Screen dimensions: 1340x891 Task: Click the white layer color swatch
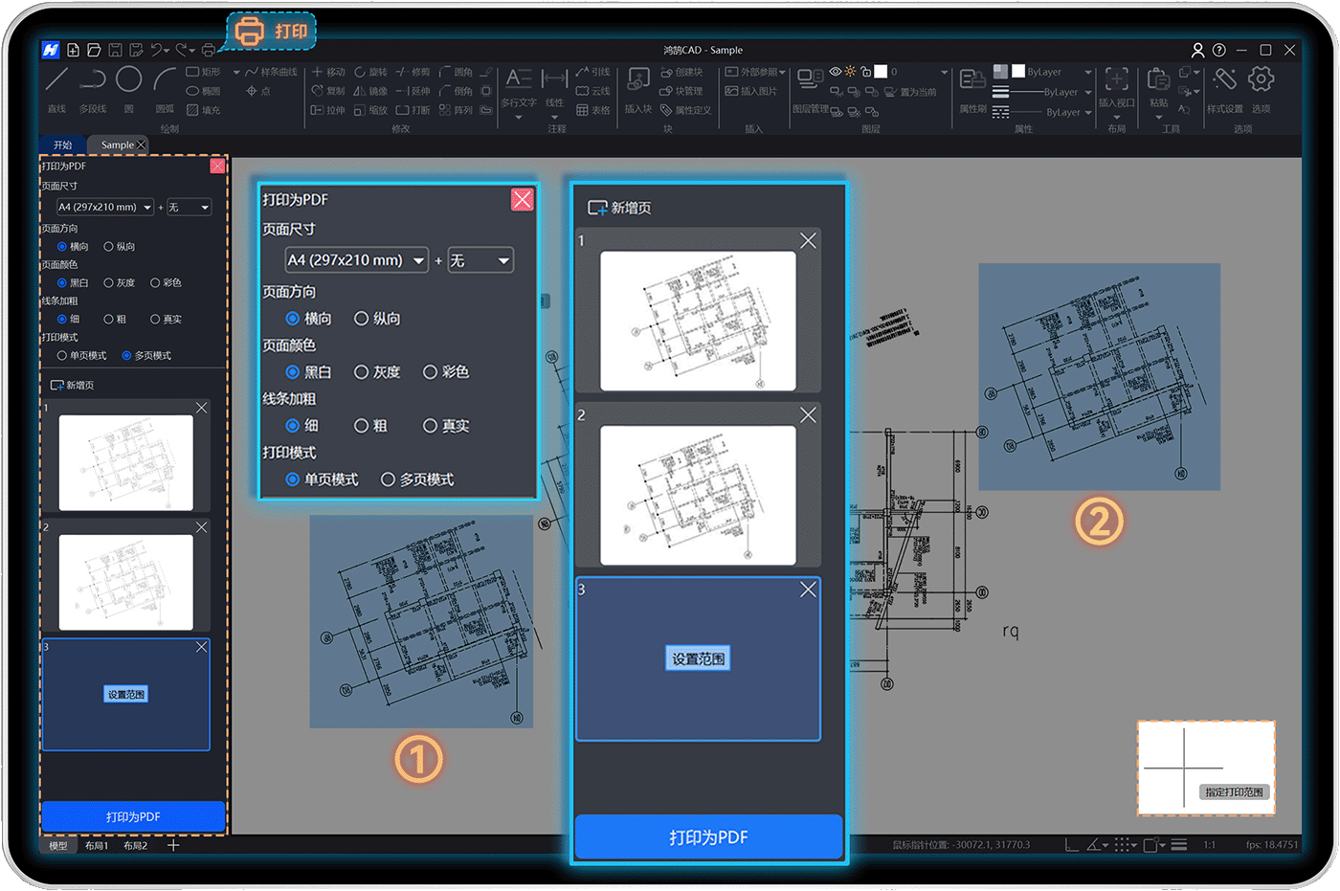(881, 72)
